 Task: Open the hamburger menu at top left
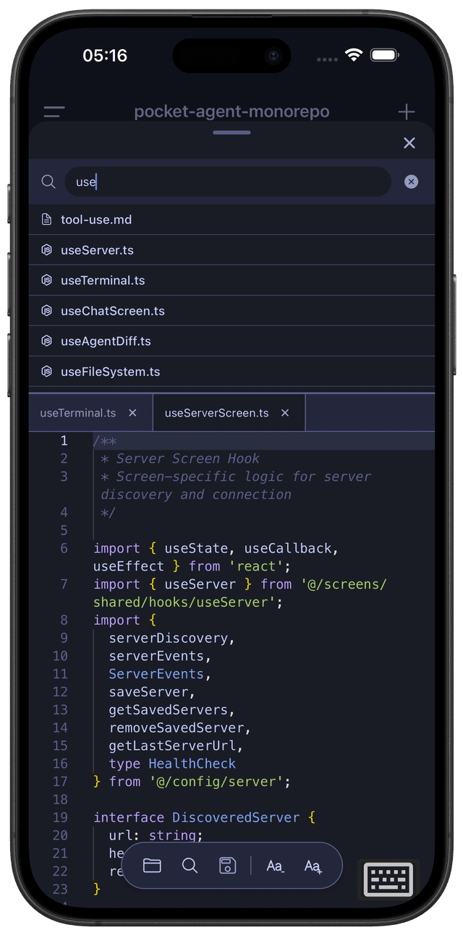tap(54, 112)
